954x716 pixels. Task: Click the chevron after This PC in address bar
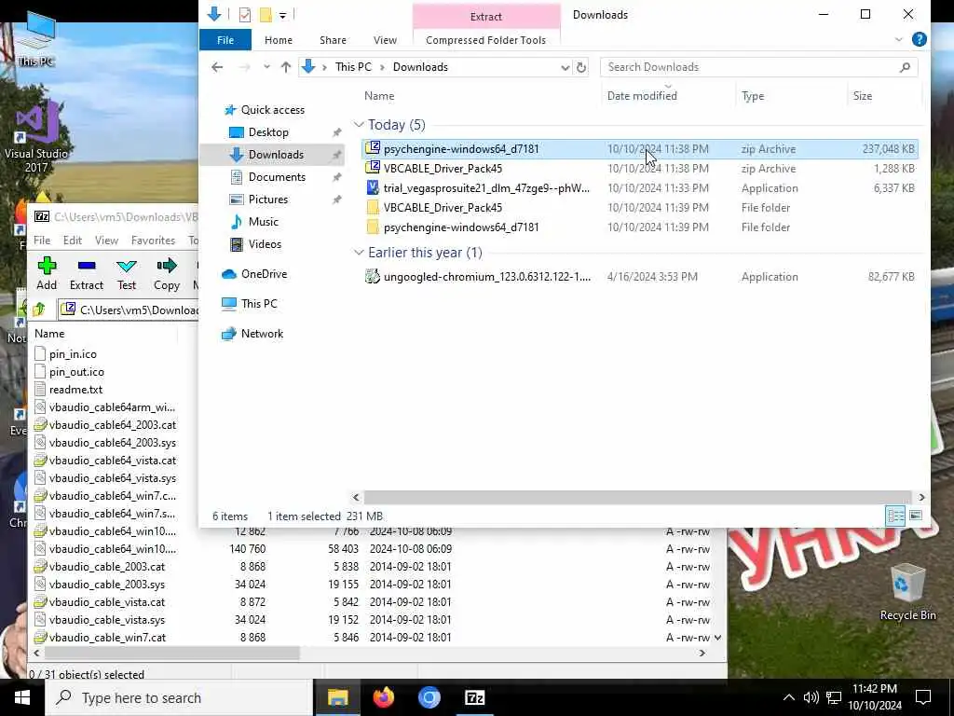pos(383,67)
